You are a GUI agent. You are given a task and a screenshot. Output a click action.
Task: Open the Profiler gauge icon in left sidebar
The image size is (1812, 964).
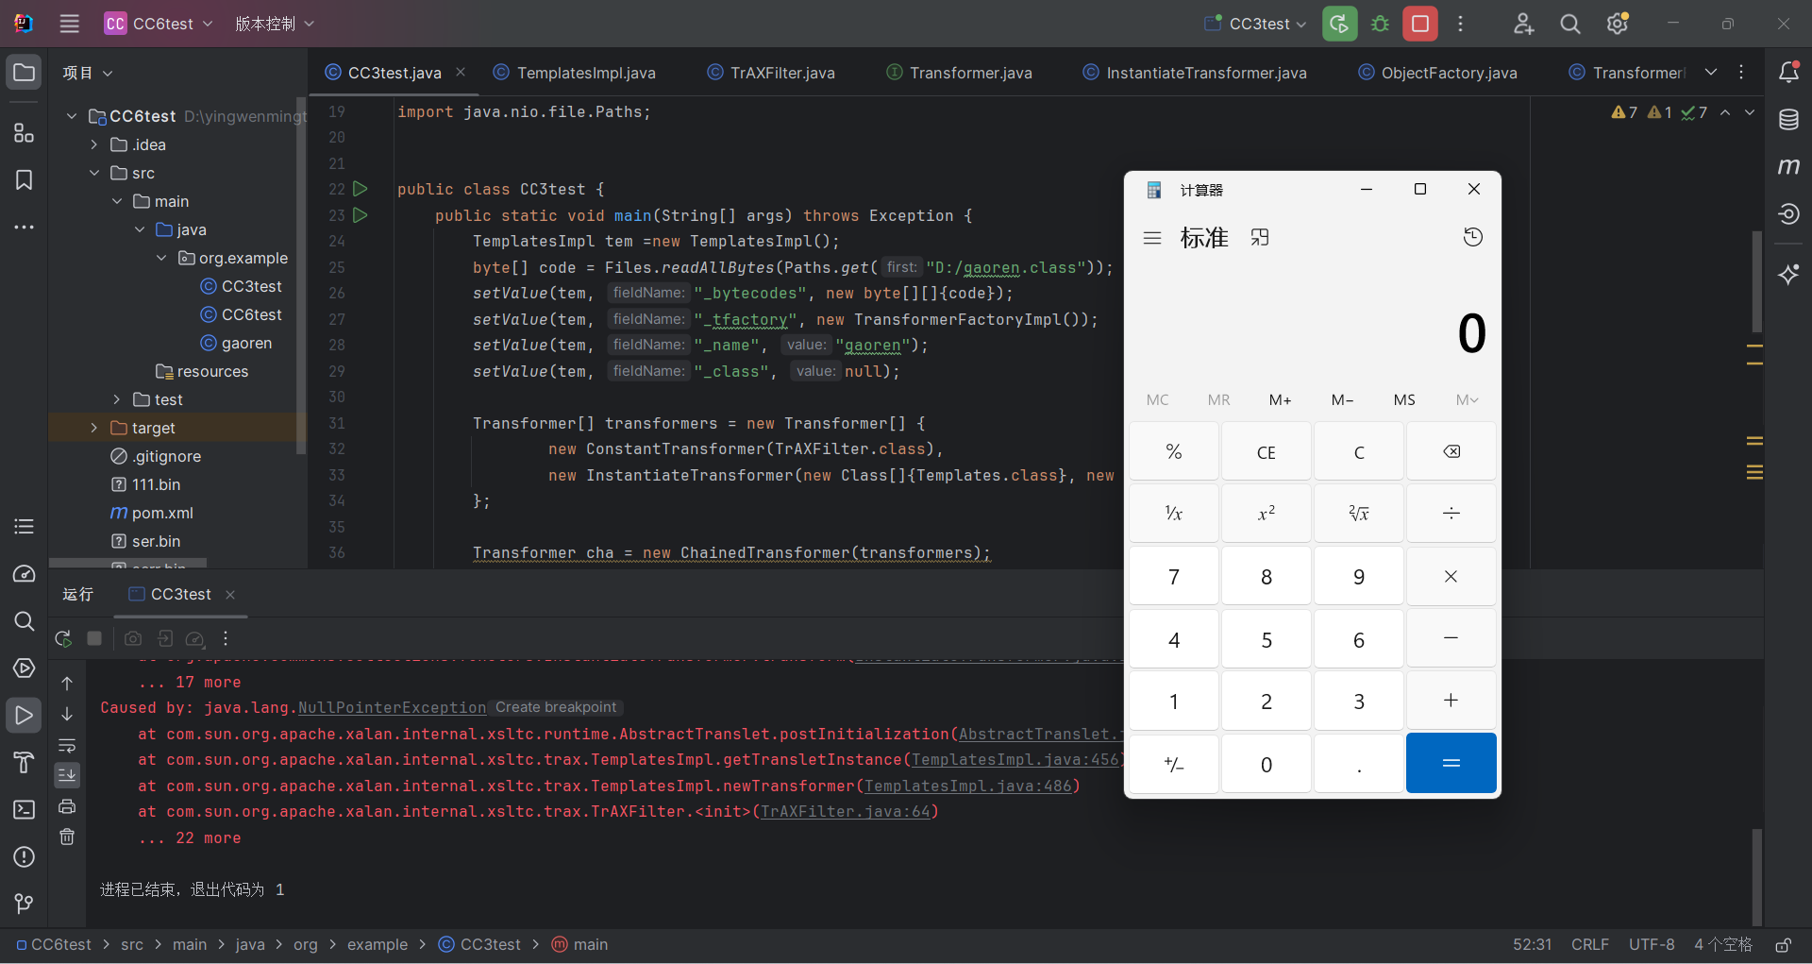25,574
